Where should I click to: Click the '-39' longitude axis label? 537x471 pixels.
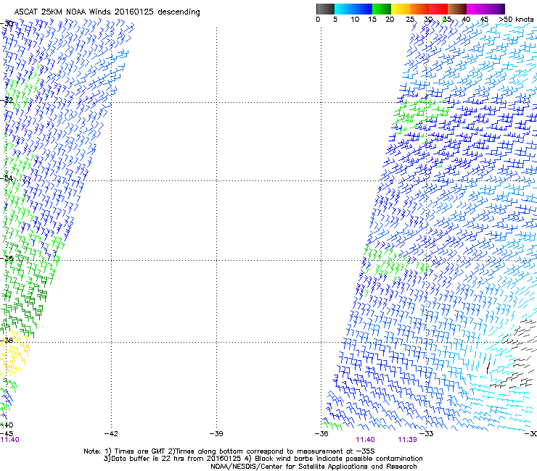point(216,434)
